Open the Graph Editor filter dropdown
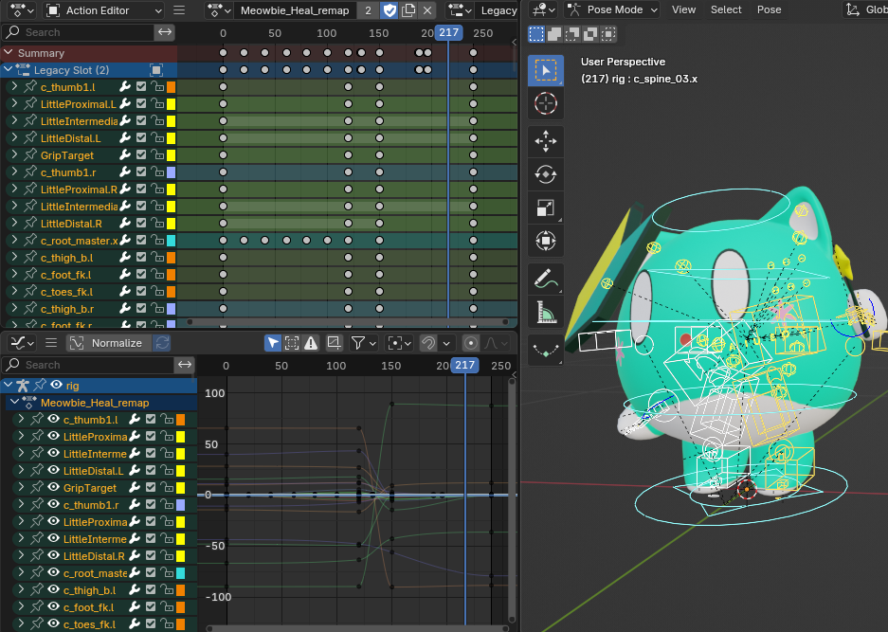The image size is (888, 632). 364,343
